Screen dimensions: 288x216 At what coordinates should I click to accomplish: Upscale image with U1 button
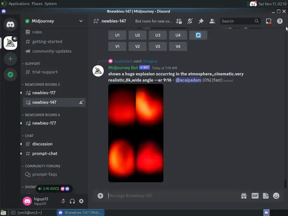point(117,35)
